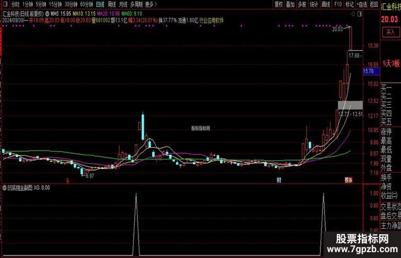Click the 20.03 high price annotation

click(x=337, y=29)
